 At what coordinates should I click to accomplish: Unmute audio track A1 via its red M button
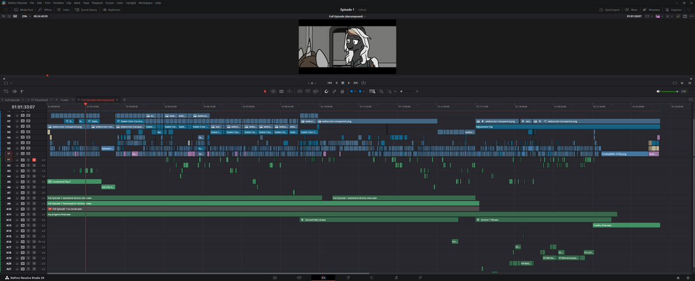click(x=34, y=160)
